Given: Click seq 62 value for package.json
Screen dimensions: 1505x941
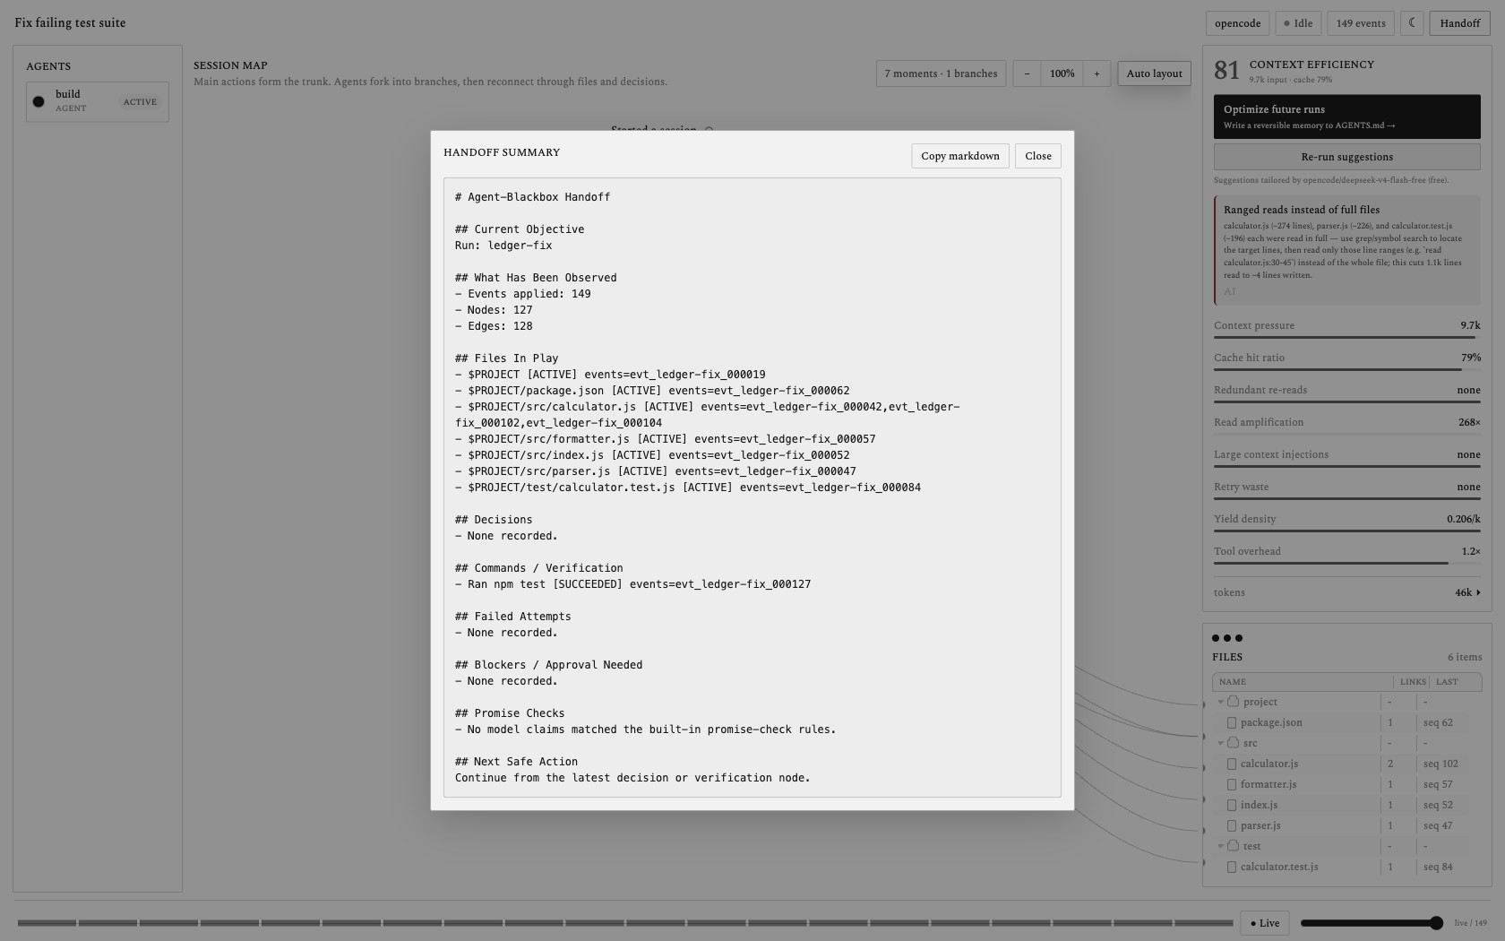Looking at the screenshot, I should tap(1438, 722).
